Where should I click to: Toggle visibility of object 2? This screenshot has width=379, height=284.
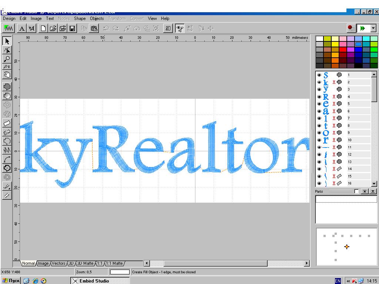[x=319, y=82]
